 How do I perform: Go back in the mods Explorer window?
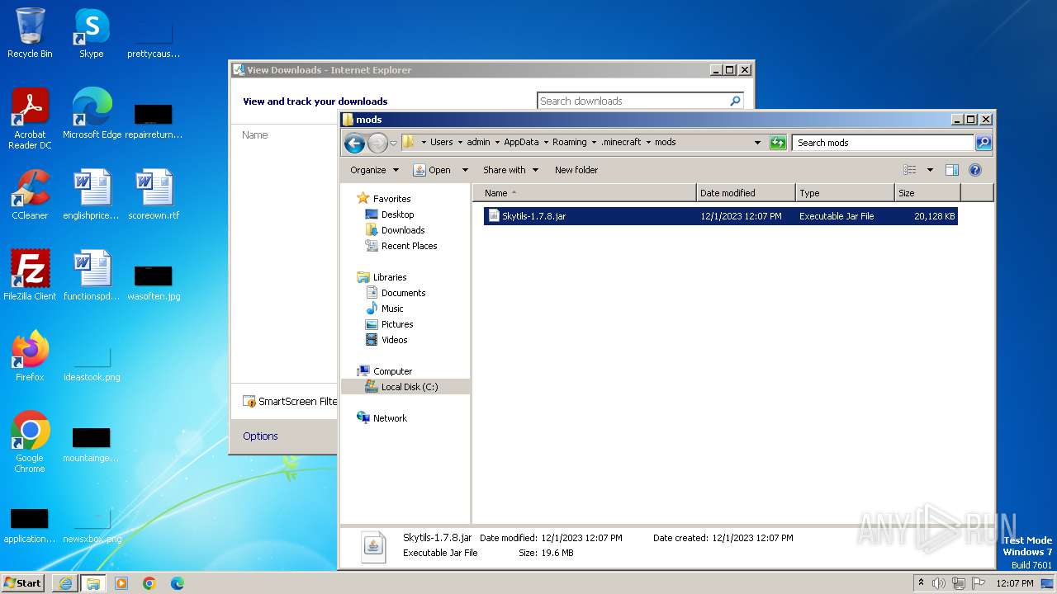coord(354,144)
